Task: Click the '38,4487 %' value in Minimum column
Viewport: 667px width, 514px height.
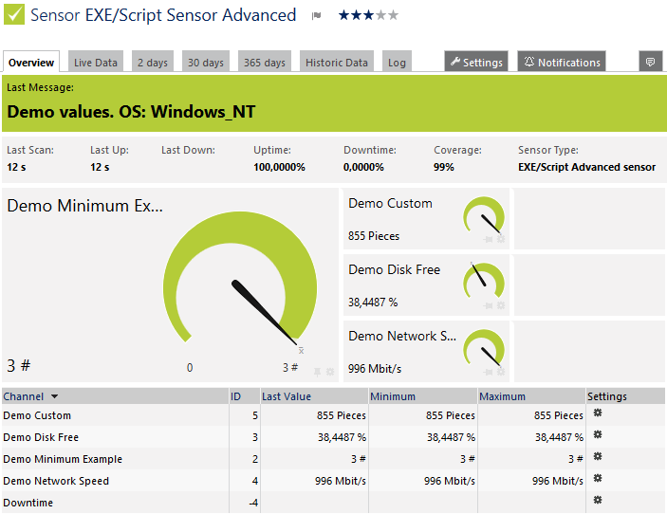Action: tap(451, 437)
